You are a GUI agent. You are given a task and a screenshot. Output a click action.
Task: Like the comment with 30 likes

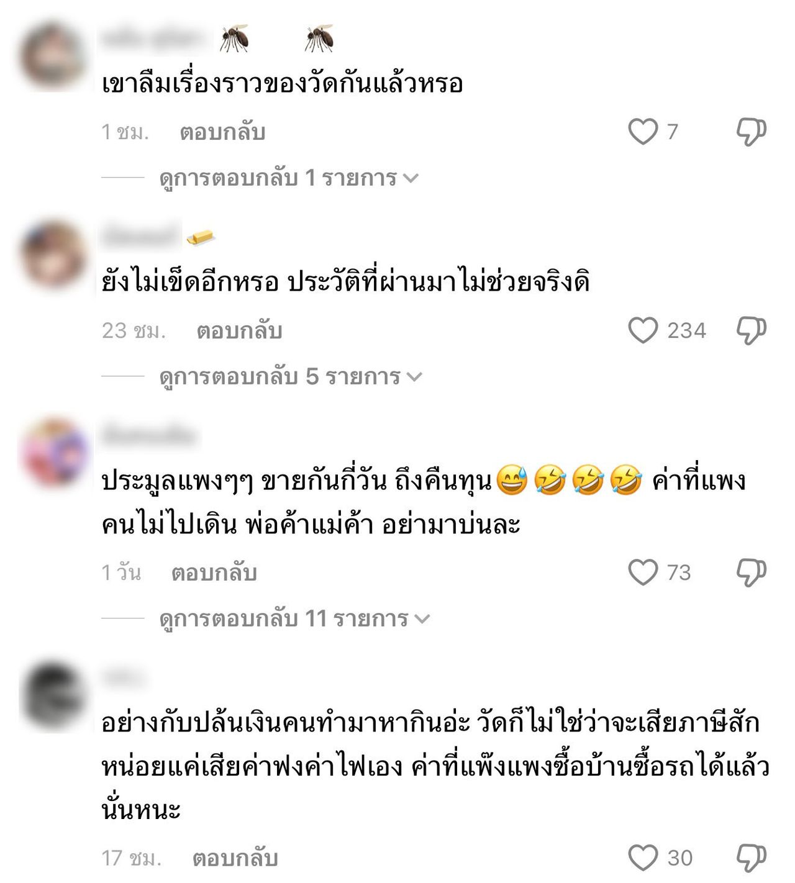(643, 858)
